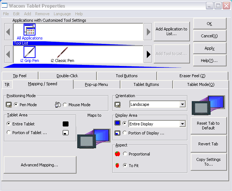
Task: Click the Proportional apple icon
Action: (117, 154)
